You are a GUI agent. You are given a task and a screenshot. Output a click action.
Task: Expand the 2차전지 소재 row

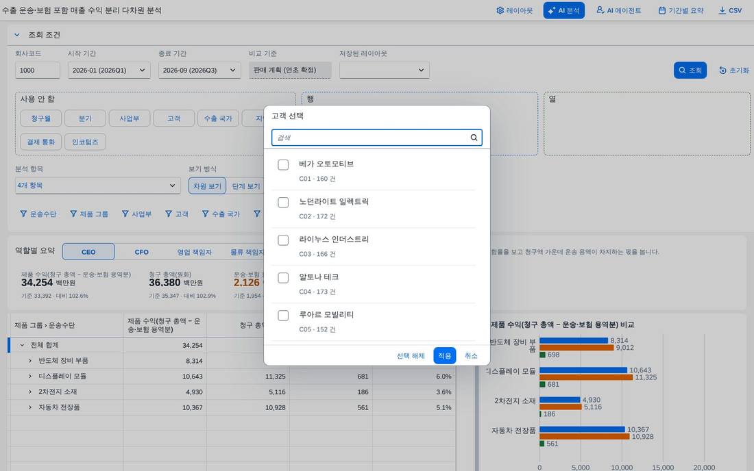pos(29,392)
